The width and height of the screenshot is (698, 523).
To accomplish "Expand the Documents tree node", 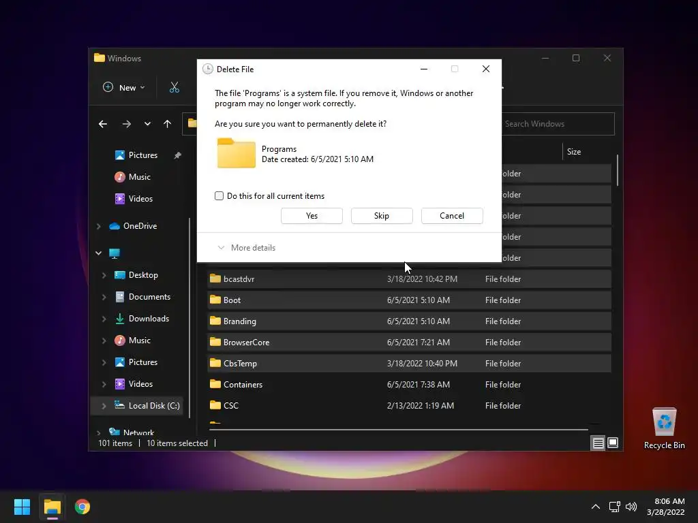I will pyautogui.click(x=104, y=297).
